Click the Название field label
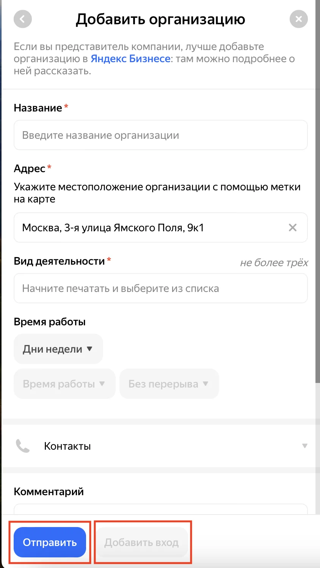 (38, 108)
